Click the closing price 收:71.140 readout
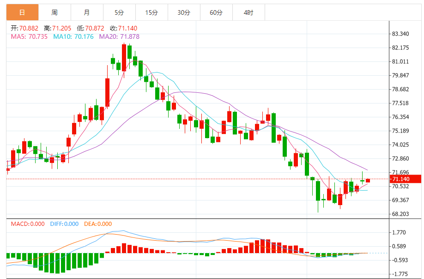 point(124,28)
